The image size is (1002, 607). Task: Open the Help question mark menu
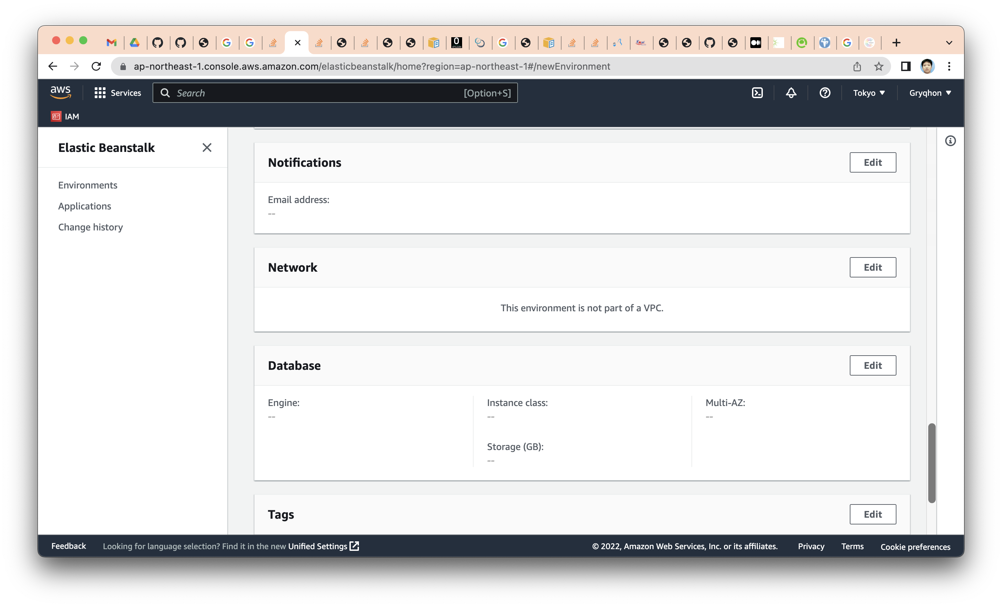[x=825, y=93]
